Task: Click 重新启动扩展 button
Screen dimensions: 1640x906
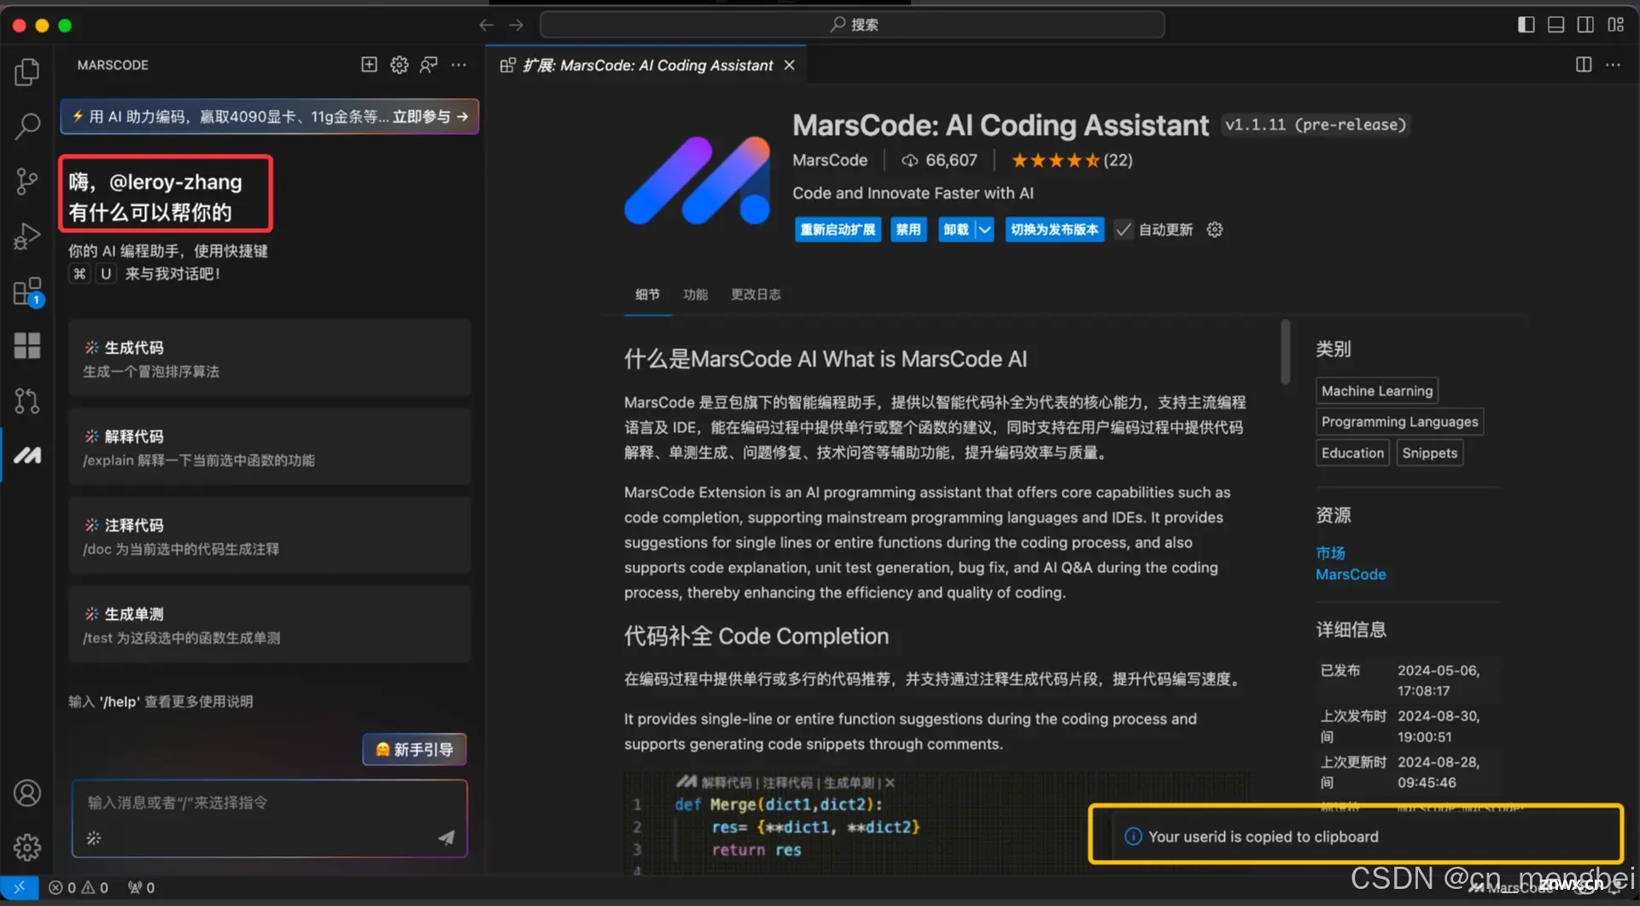Action: (x=838, y=230)
